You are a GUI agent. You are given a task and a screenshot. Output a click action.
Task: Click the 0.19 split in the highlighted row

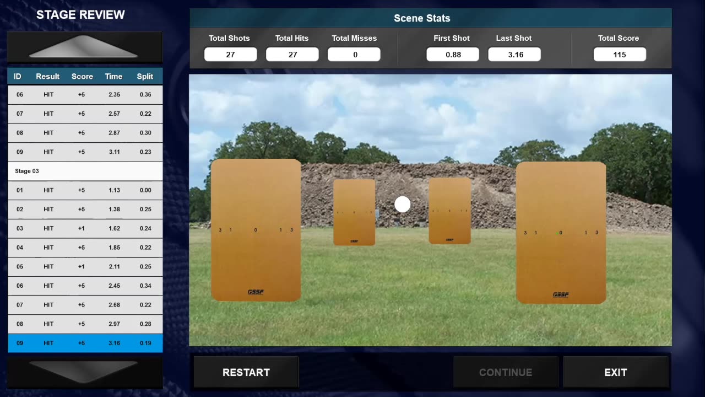(145, 343)
